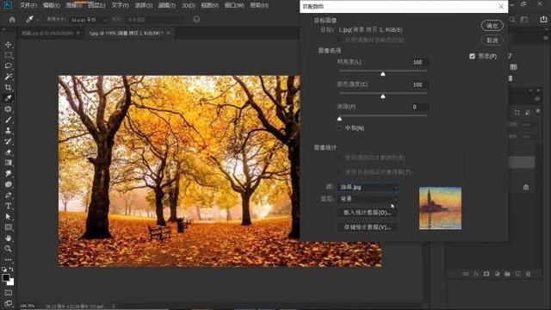Open the sample layers dropdown in options bar

coord(155,20)
